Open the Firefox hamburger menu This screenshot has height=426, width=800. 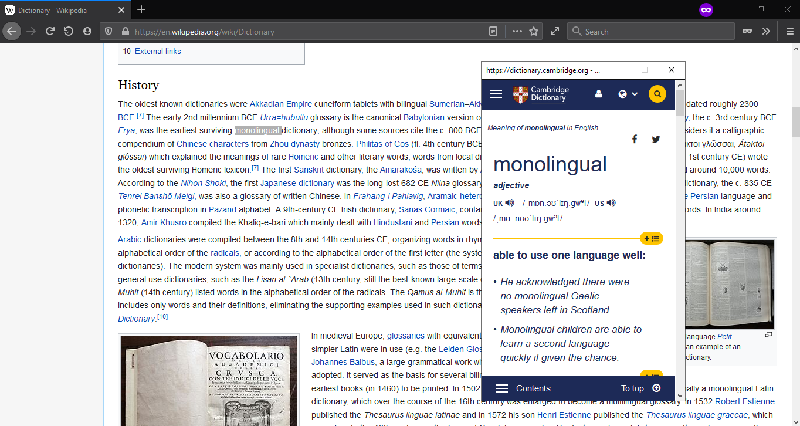click(789, 32)
